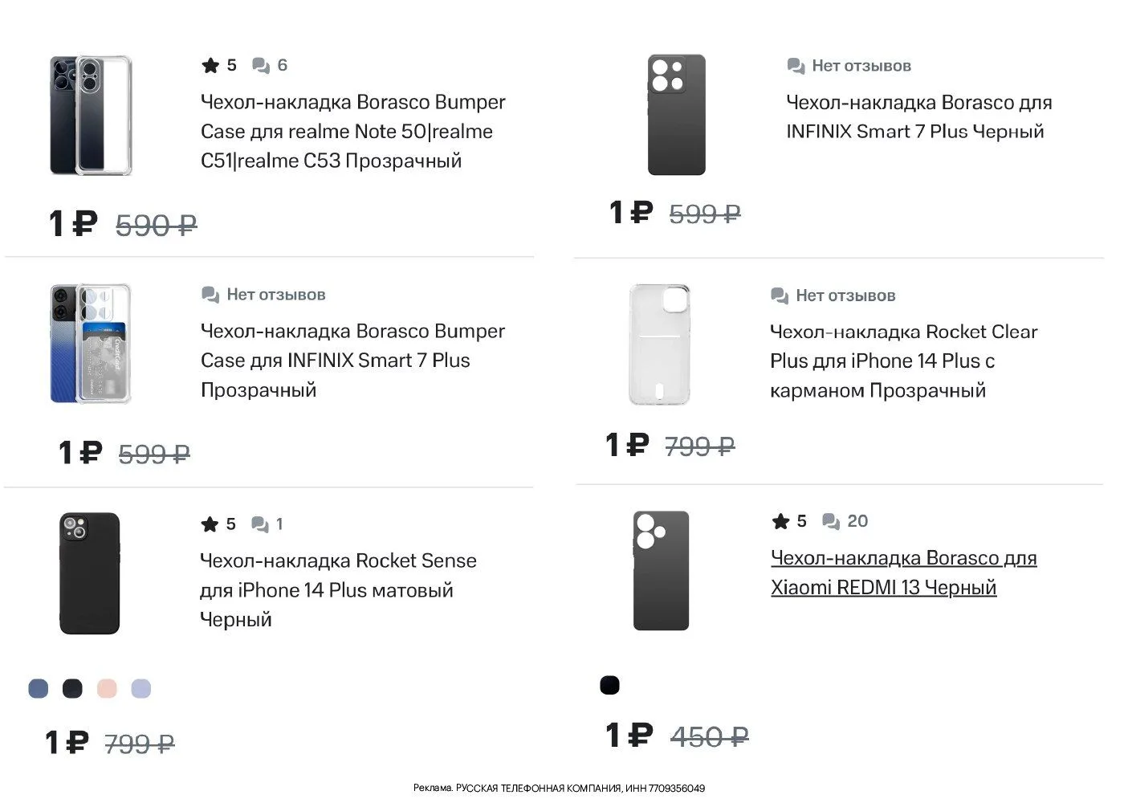Select black color swatch for Xiaomi REDMI 13 case
Viewport: 1124px width, 803px height.
click(x=610, y=686)
